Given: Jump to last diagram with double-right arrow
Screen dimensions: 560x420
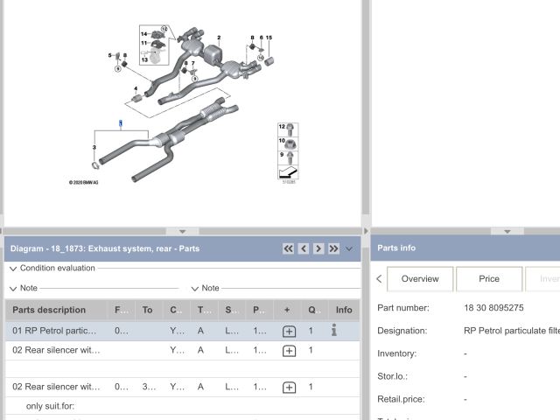Looking at the screenshot, I should (x=333, y=248).
